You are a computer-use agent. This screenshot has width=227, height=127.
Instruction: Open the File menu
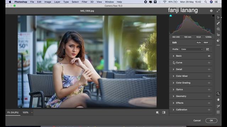pyautogui.click(x=32, y=2)
